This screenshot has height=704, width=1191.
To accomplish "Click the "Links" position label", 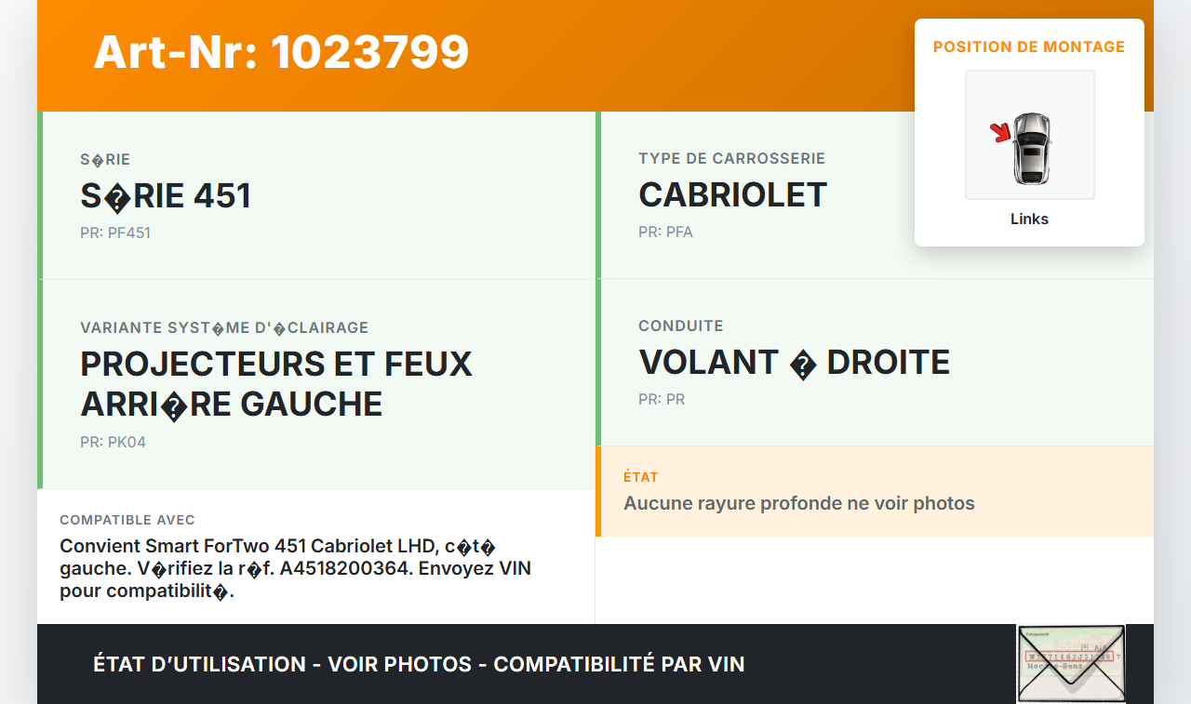I will click(1029, 219).
